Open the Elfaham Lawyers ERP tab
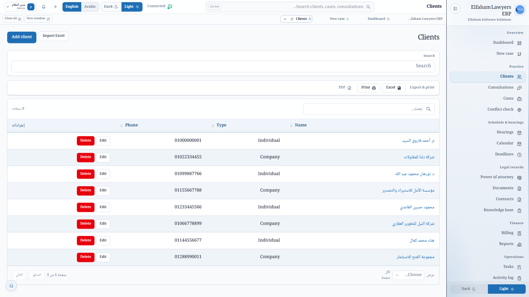Screen dimensions: 529x297 pyautogui.click(x=425, y=19)
